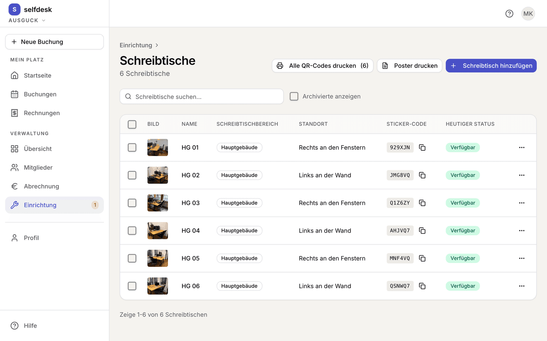Viewport: 547px width, 341px height.
Task: Open more actions for HG 05
Action: (x=522, y=258)
